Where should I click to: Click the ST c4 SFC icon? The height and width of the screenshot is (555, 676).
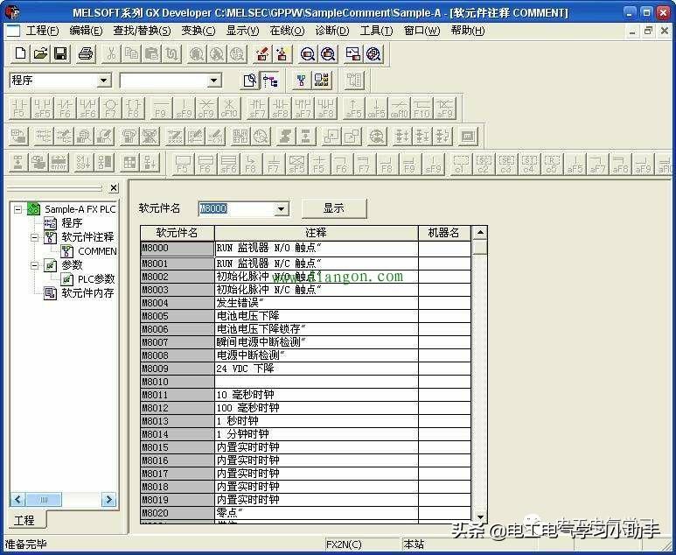pos(529,164)
